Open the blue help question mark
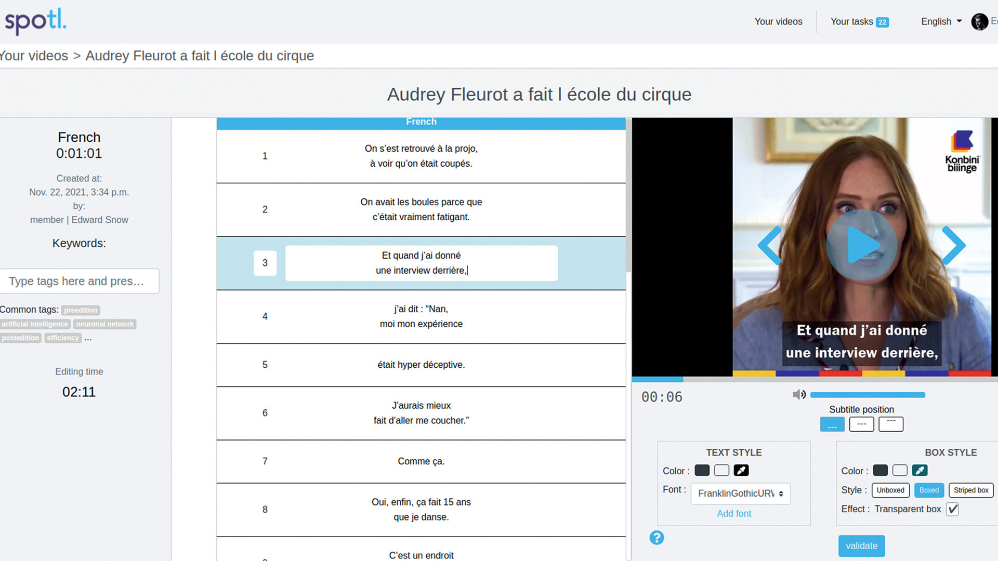Image resolution: width=998 pixels, height=561 pixels. click(x=656, y=538)
